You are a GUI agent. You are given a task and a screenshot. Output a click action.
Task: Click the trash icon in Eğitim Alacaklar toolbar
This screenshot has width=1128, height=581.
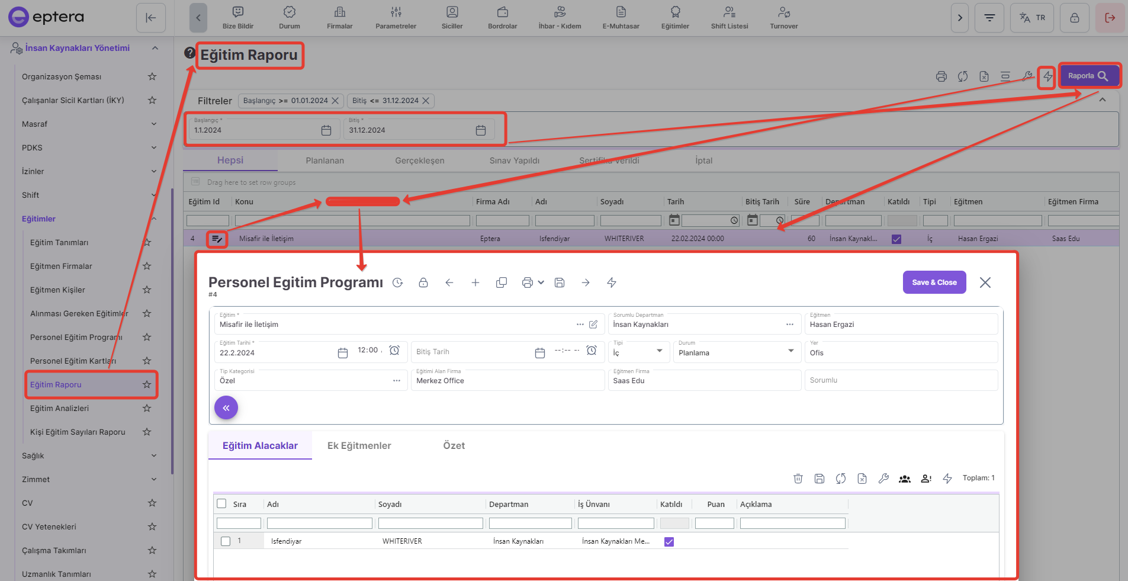tap(798, 479)
